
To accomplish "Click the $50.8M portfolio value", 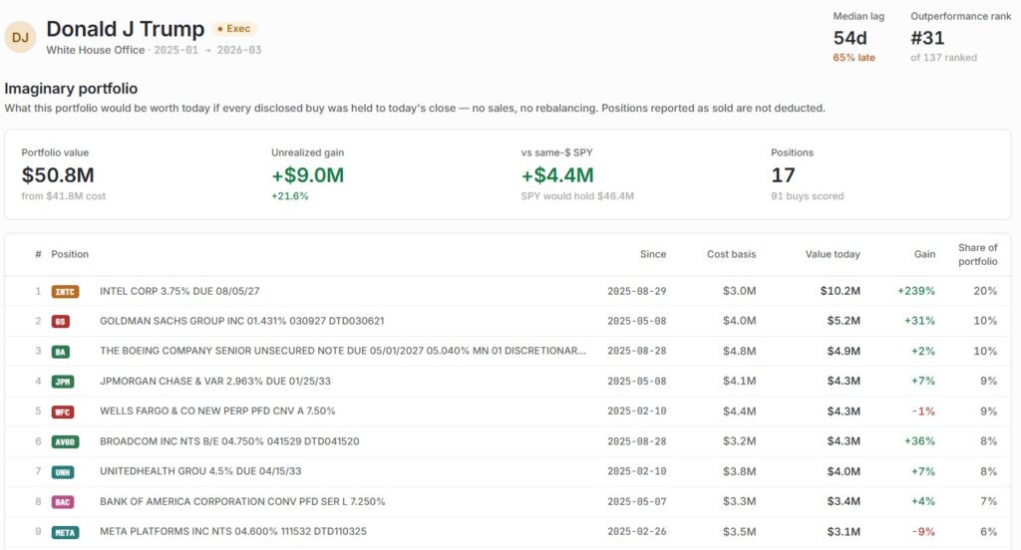I will 58,175.
